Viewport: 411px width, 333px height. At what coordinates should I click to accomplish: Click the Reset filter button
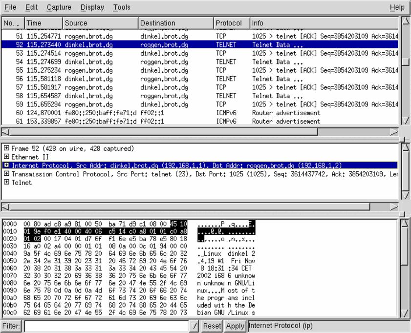click(x=212, y=326)
